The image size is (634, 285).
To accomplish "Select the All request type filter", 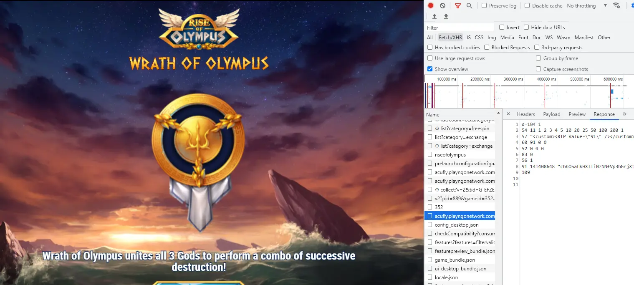I will (429, 38).
